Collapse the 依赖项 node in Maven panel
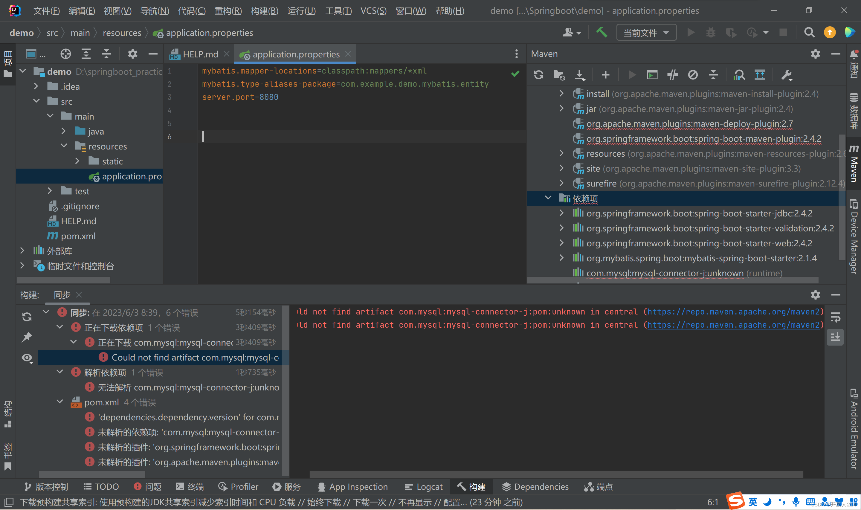Viewport: 861px width, 510px height. pos(548,198)
